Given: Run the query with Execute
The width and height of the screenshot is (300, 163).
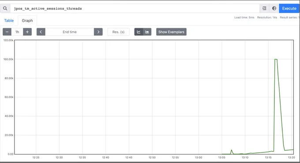Looking at the screenshot, I should click(289, 8).
